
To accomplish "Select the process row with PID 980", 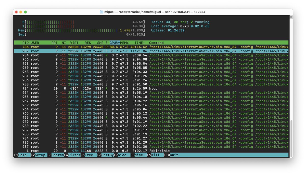I will [151, 126].
